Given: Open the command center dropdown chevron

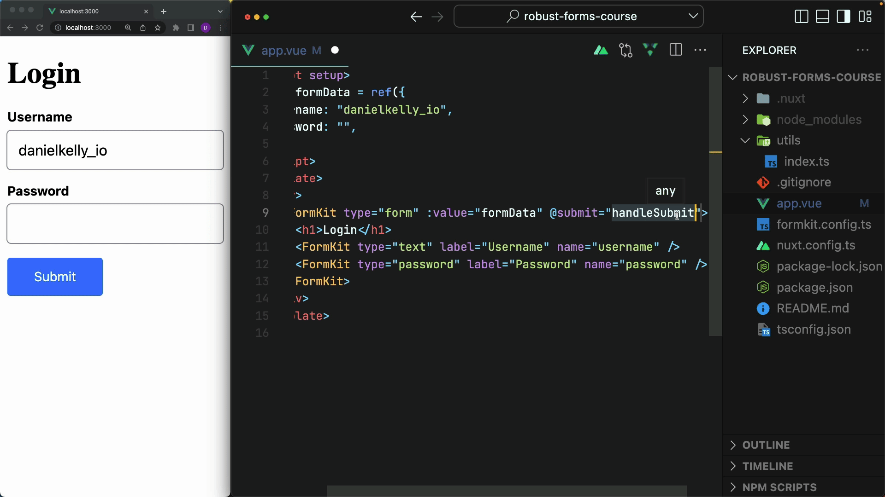Looking at the screenshot, I should [x=693, y=16].
